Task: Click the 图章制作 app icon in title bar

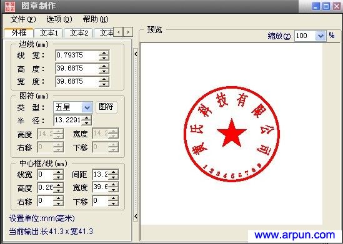Action: [x=10, y=6]
